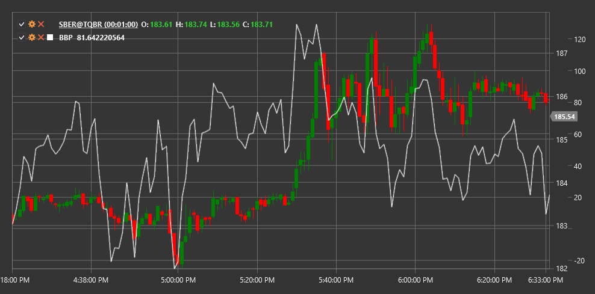Click the High value 183.74

pyautogui.click(x=196, y=25)
